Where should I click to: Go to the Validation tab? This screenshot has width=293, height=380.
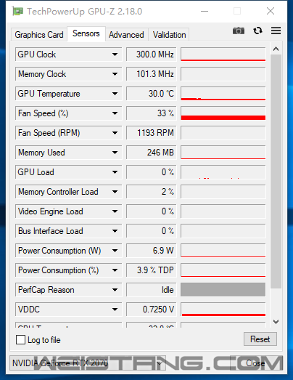(169, 35)
